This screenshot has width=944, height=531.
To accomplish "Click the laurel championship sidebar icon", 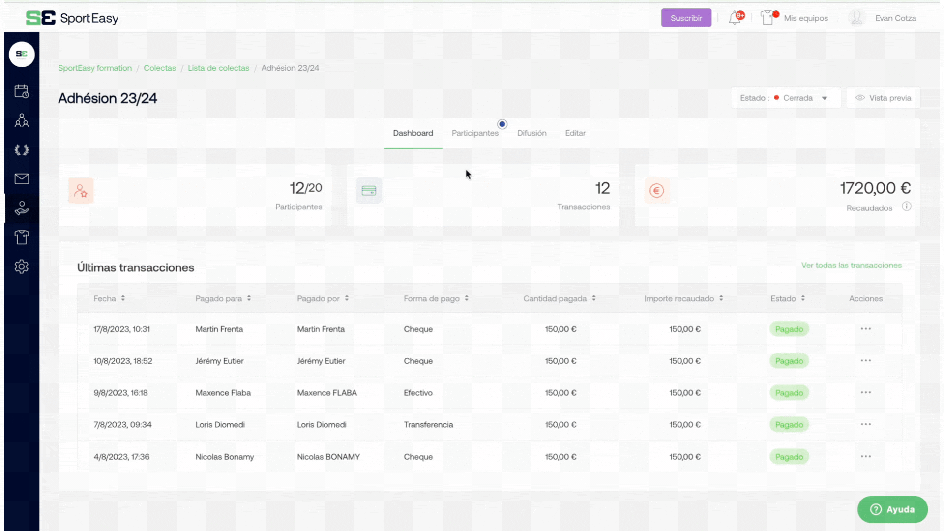I will (22, 150).
